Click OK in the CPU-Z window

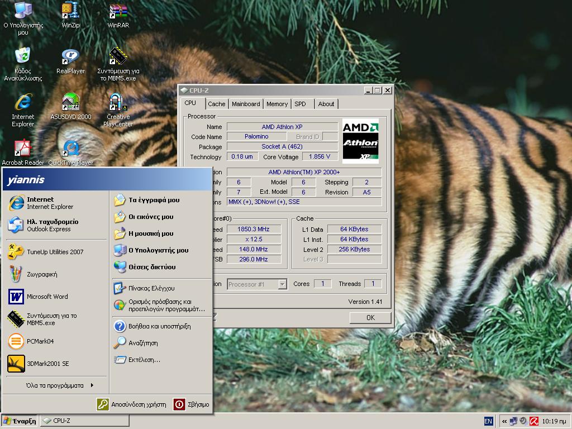click(370, 318)
